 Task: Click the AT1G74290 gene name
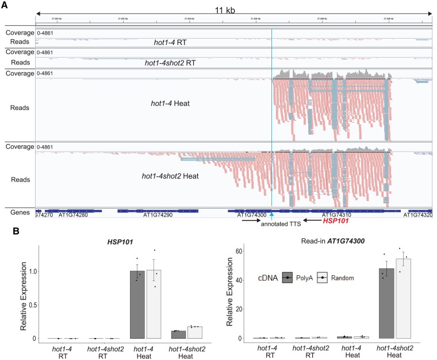click(x=158, y=215)
